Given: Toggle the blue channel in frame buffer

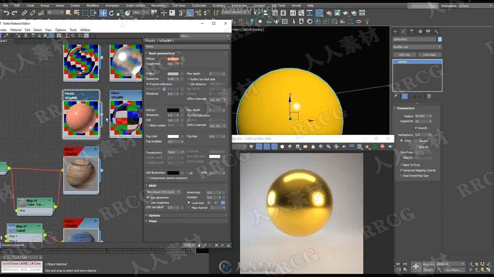Looking at the screenshot, I should pyautogui.click(x=274, y=147).
